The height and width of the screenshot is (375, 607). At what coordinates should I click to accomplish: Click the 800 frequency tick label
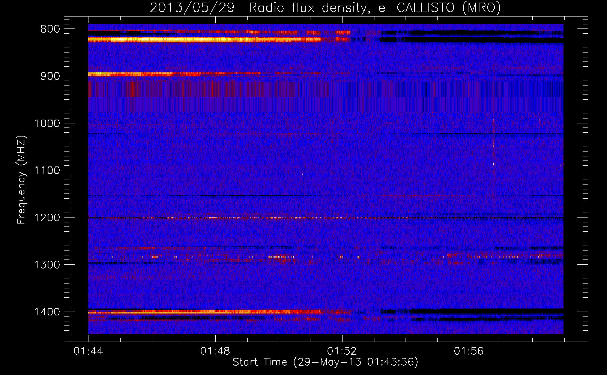tap(50, 29)
